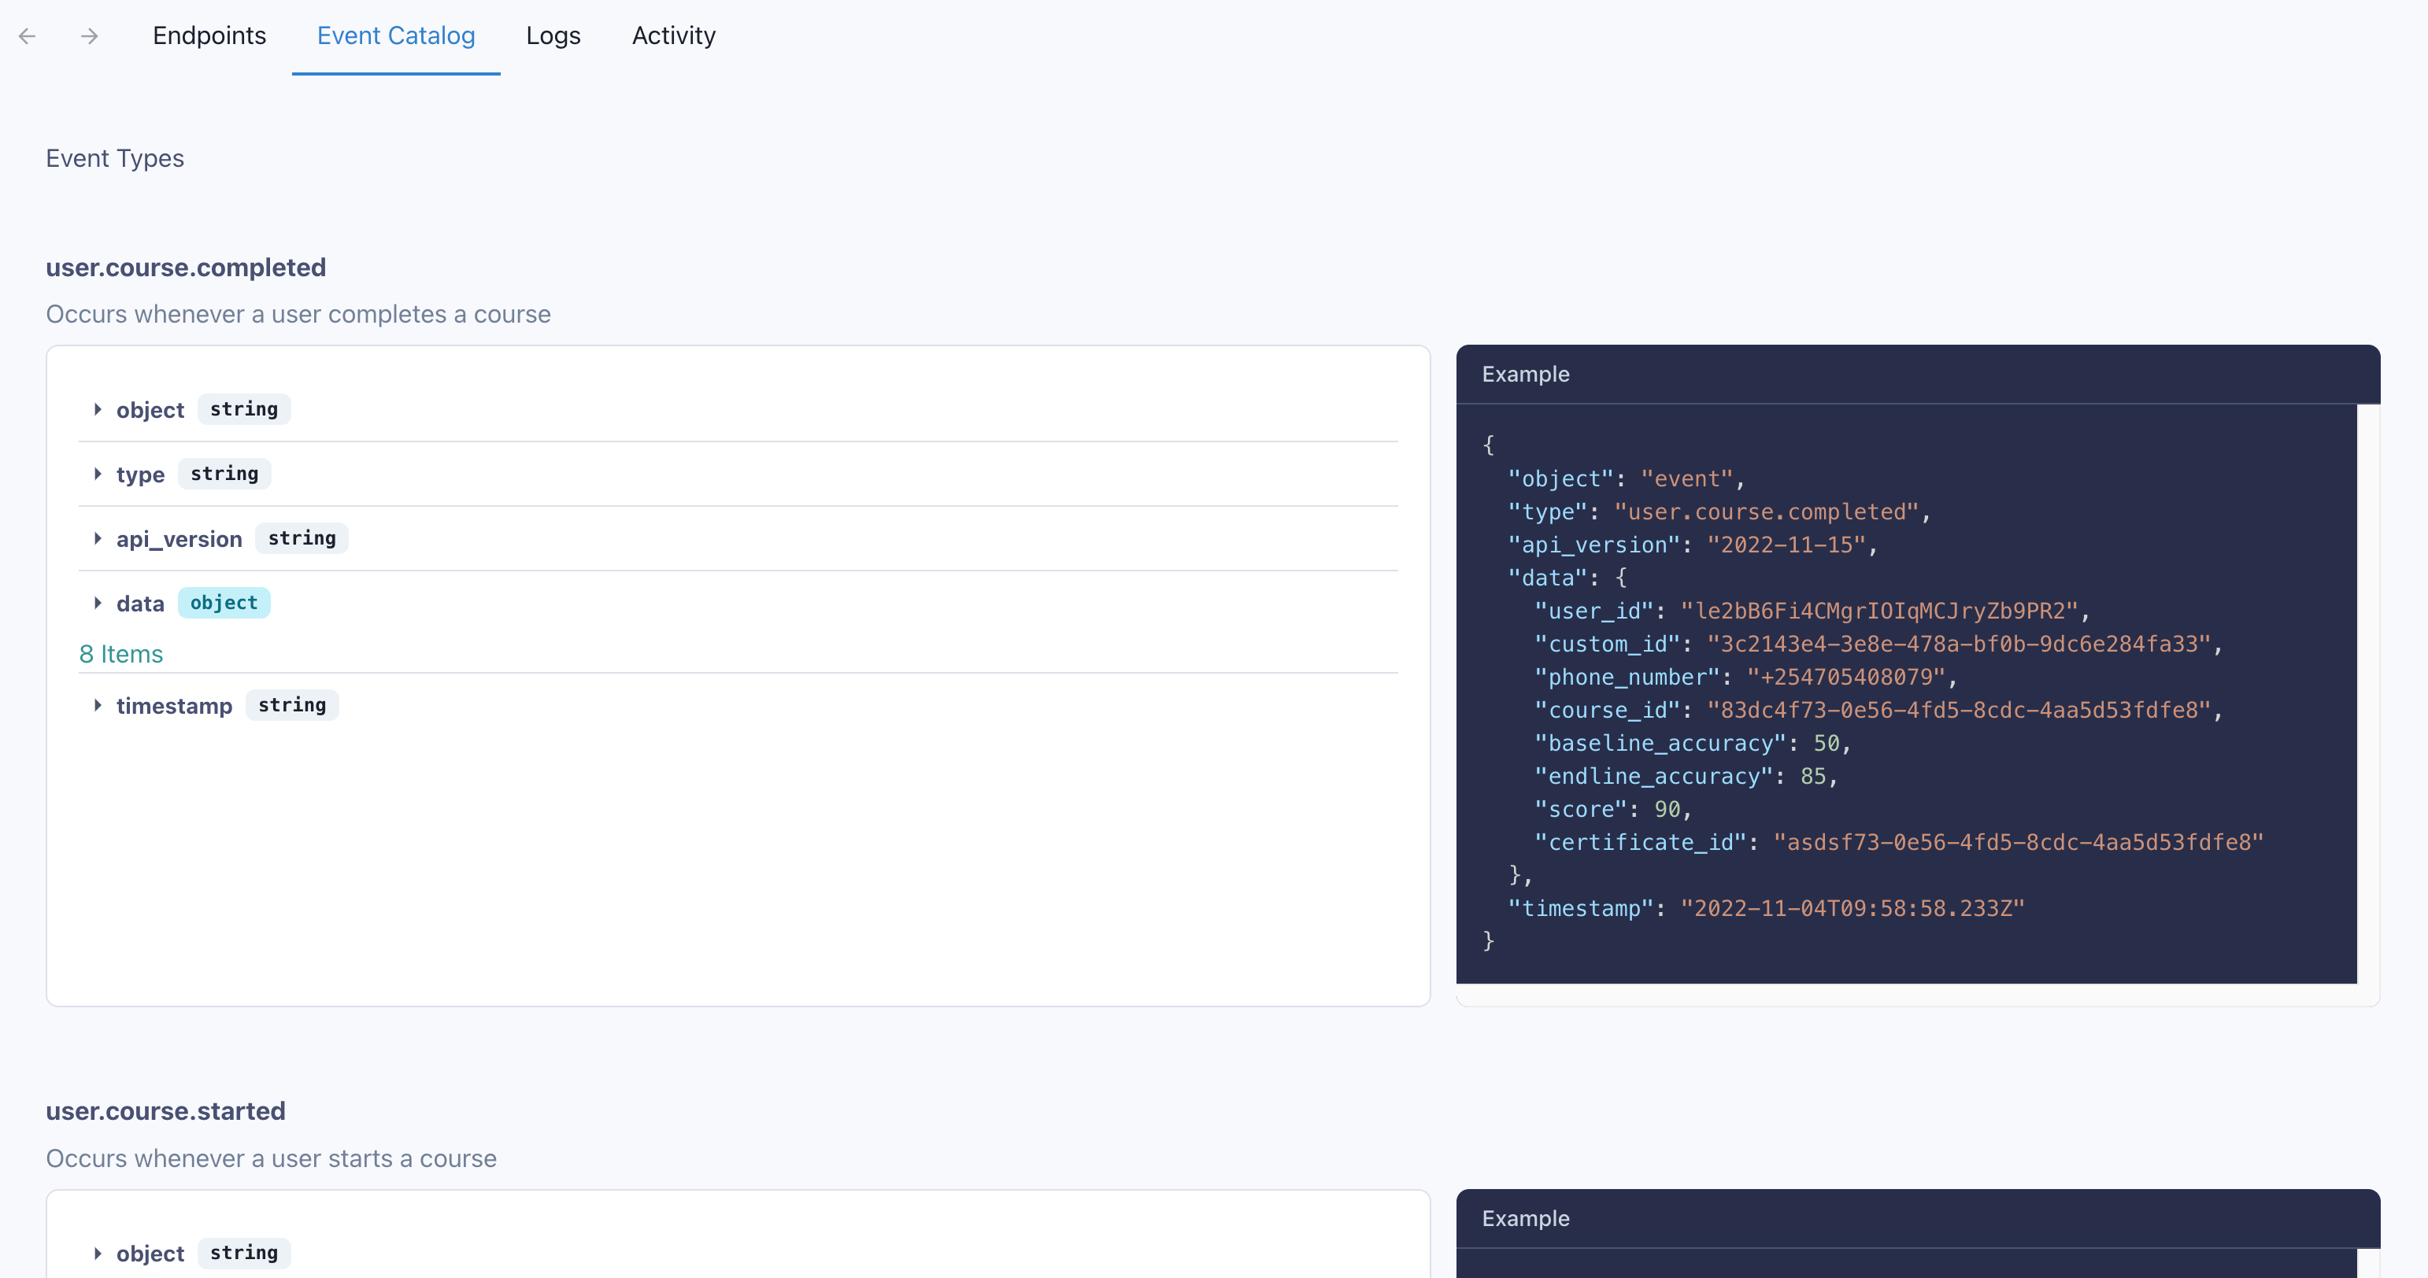Click the 8 Items link
The image size is (2428, 1278).
tap(120, 654)
